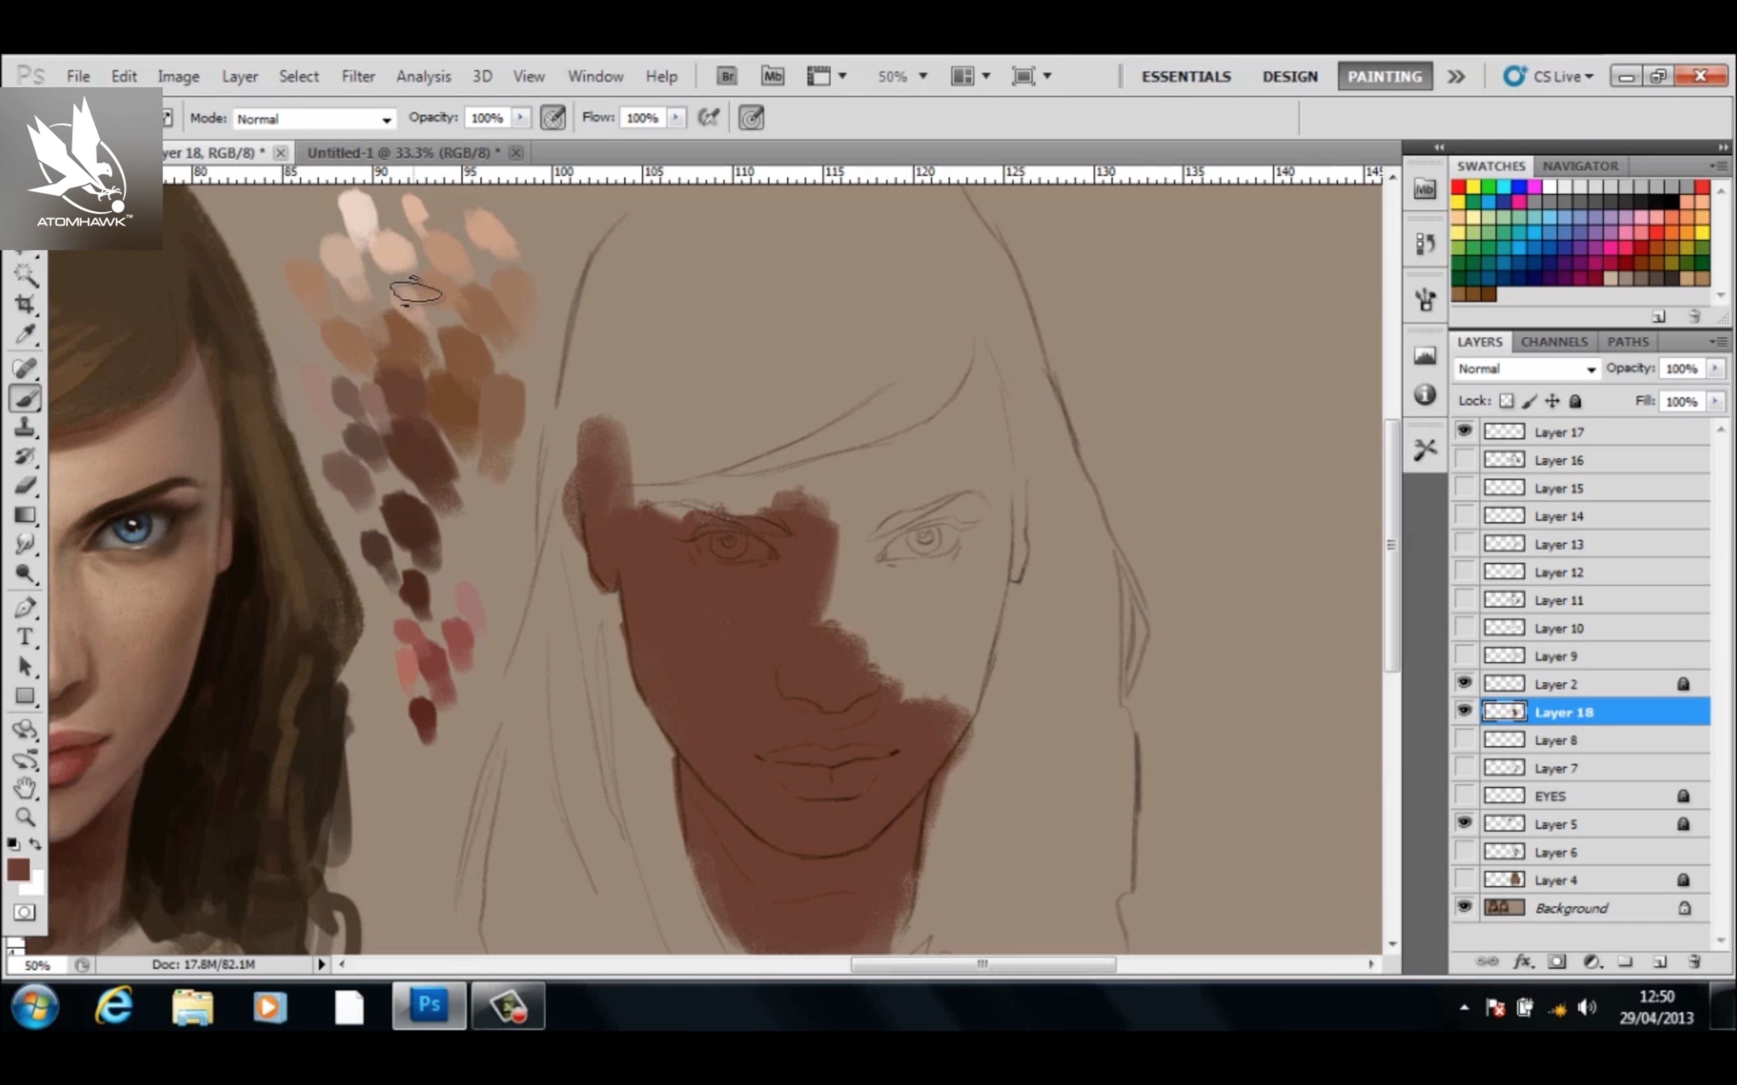Image resolution: width=1737 pixels, height=1085 pixels.
Task: Switch to the Channels tab
Action: point(1553,342)
